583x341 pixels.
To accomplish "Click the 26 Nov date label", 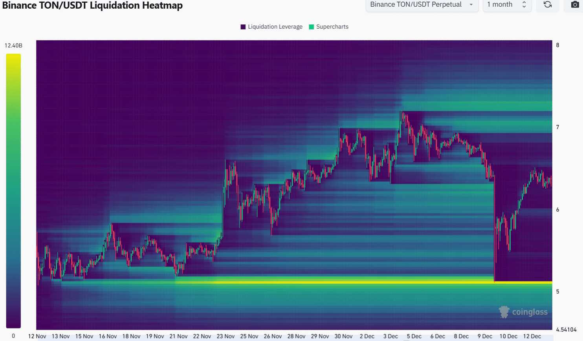I will (x=273, y=336).
